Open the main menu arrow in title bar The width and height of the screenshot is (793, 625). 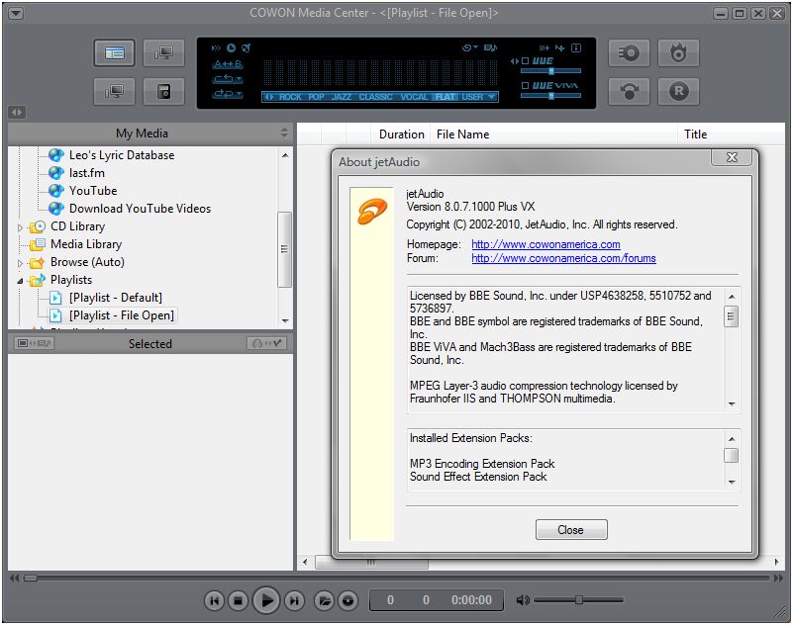point(16,13)
